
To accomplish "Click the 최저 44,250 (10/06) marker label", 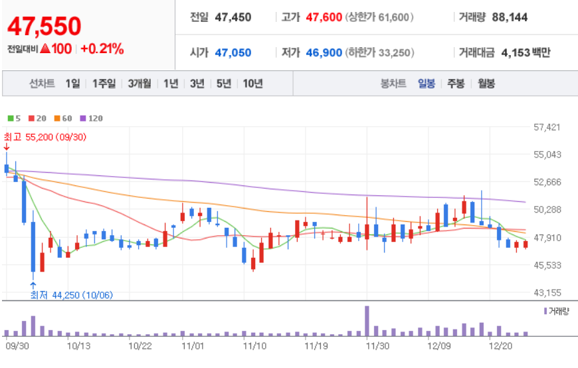I will [72, 295].
